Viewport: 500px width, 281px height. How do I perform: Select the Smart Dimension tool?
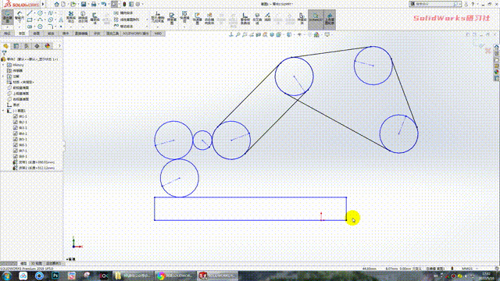coord(20,16)
